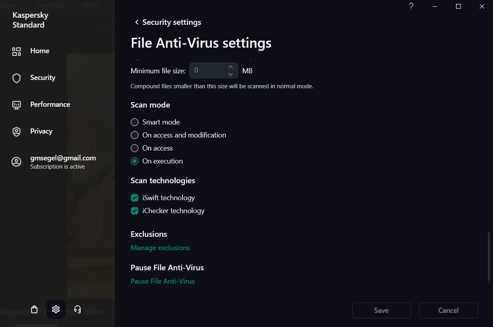
Task: Select On access and modification scan mode
Action: click(x=135, y=135)
